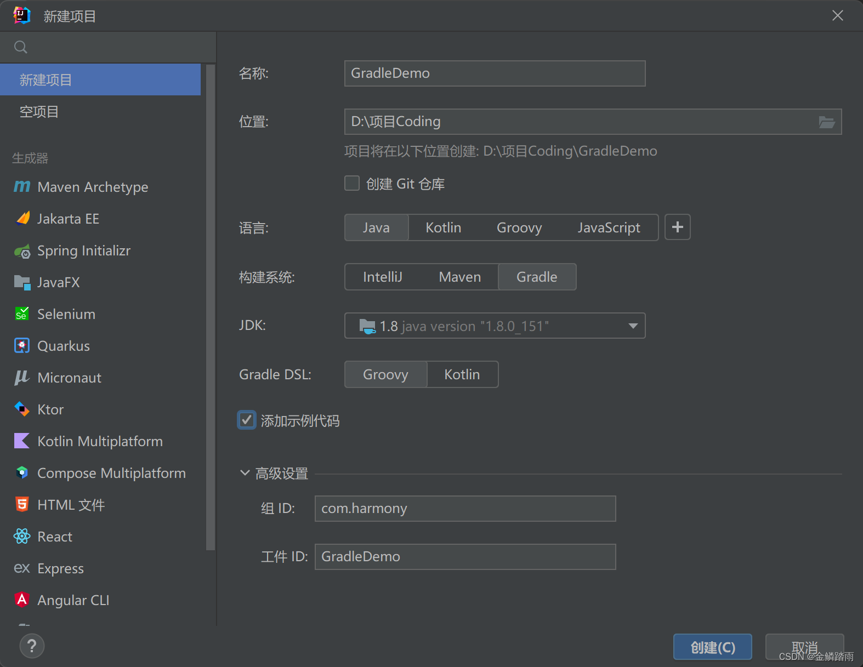Open the JavaFX generator entry
This screenshot has height=667, width=863.
(x=100, y=282)
